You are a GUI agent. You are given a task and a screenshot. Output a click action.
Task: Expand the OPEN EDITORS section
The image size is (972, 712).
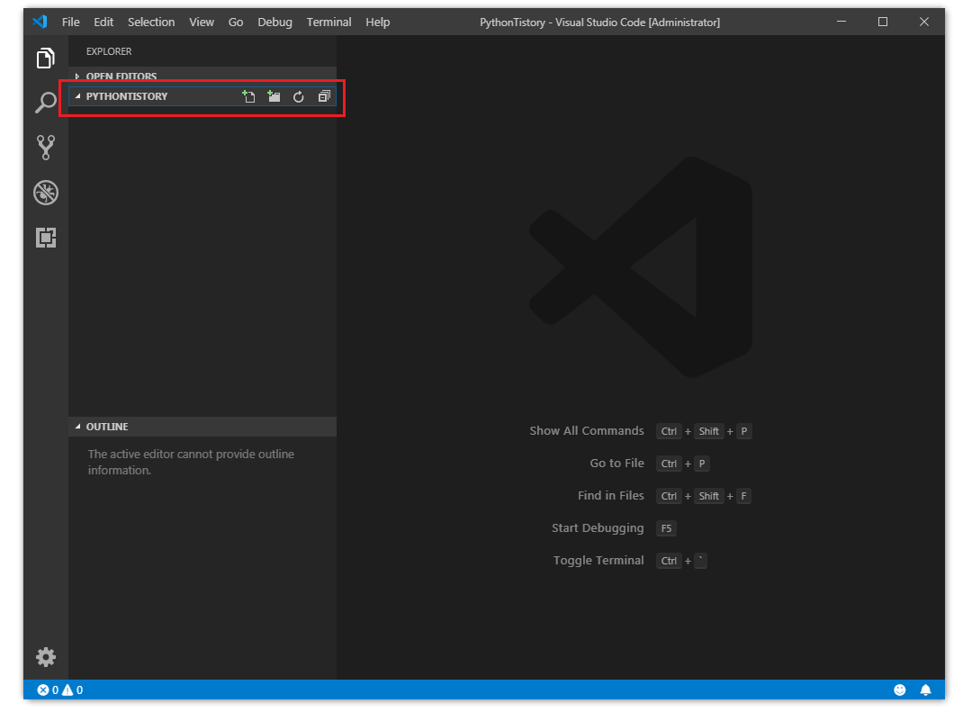pos(202,76)
